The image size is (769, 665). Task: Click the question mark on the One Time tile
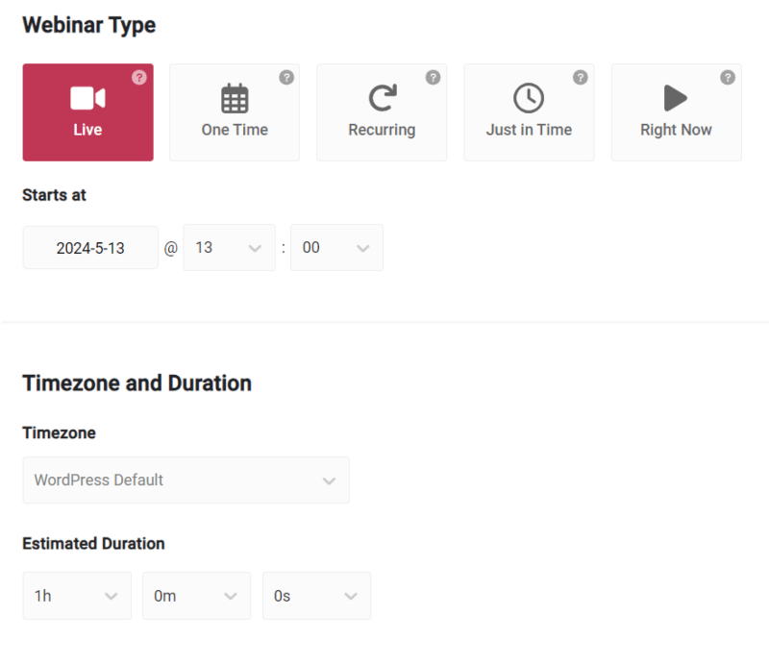pyautogui.click(x=285, y=77)
